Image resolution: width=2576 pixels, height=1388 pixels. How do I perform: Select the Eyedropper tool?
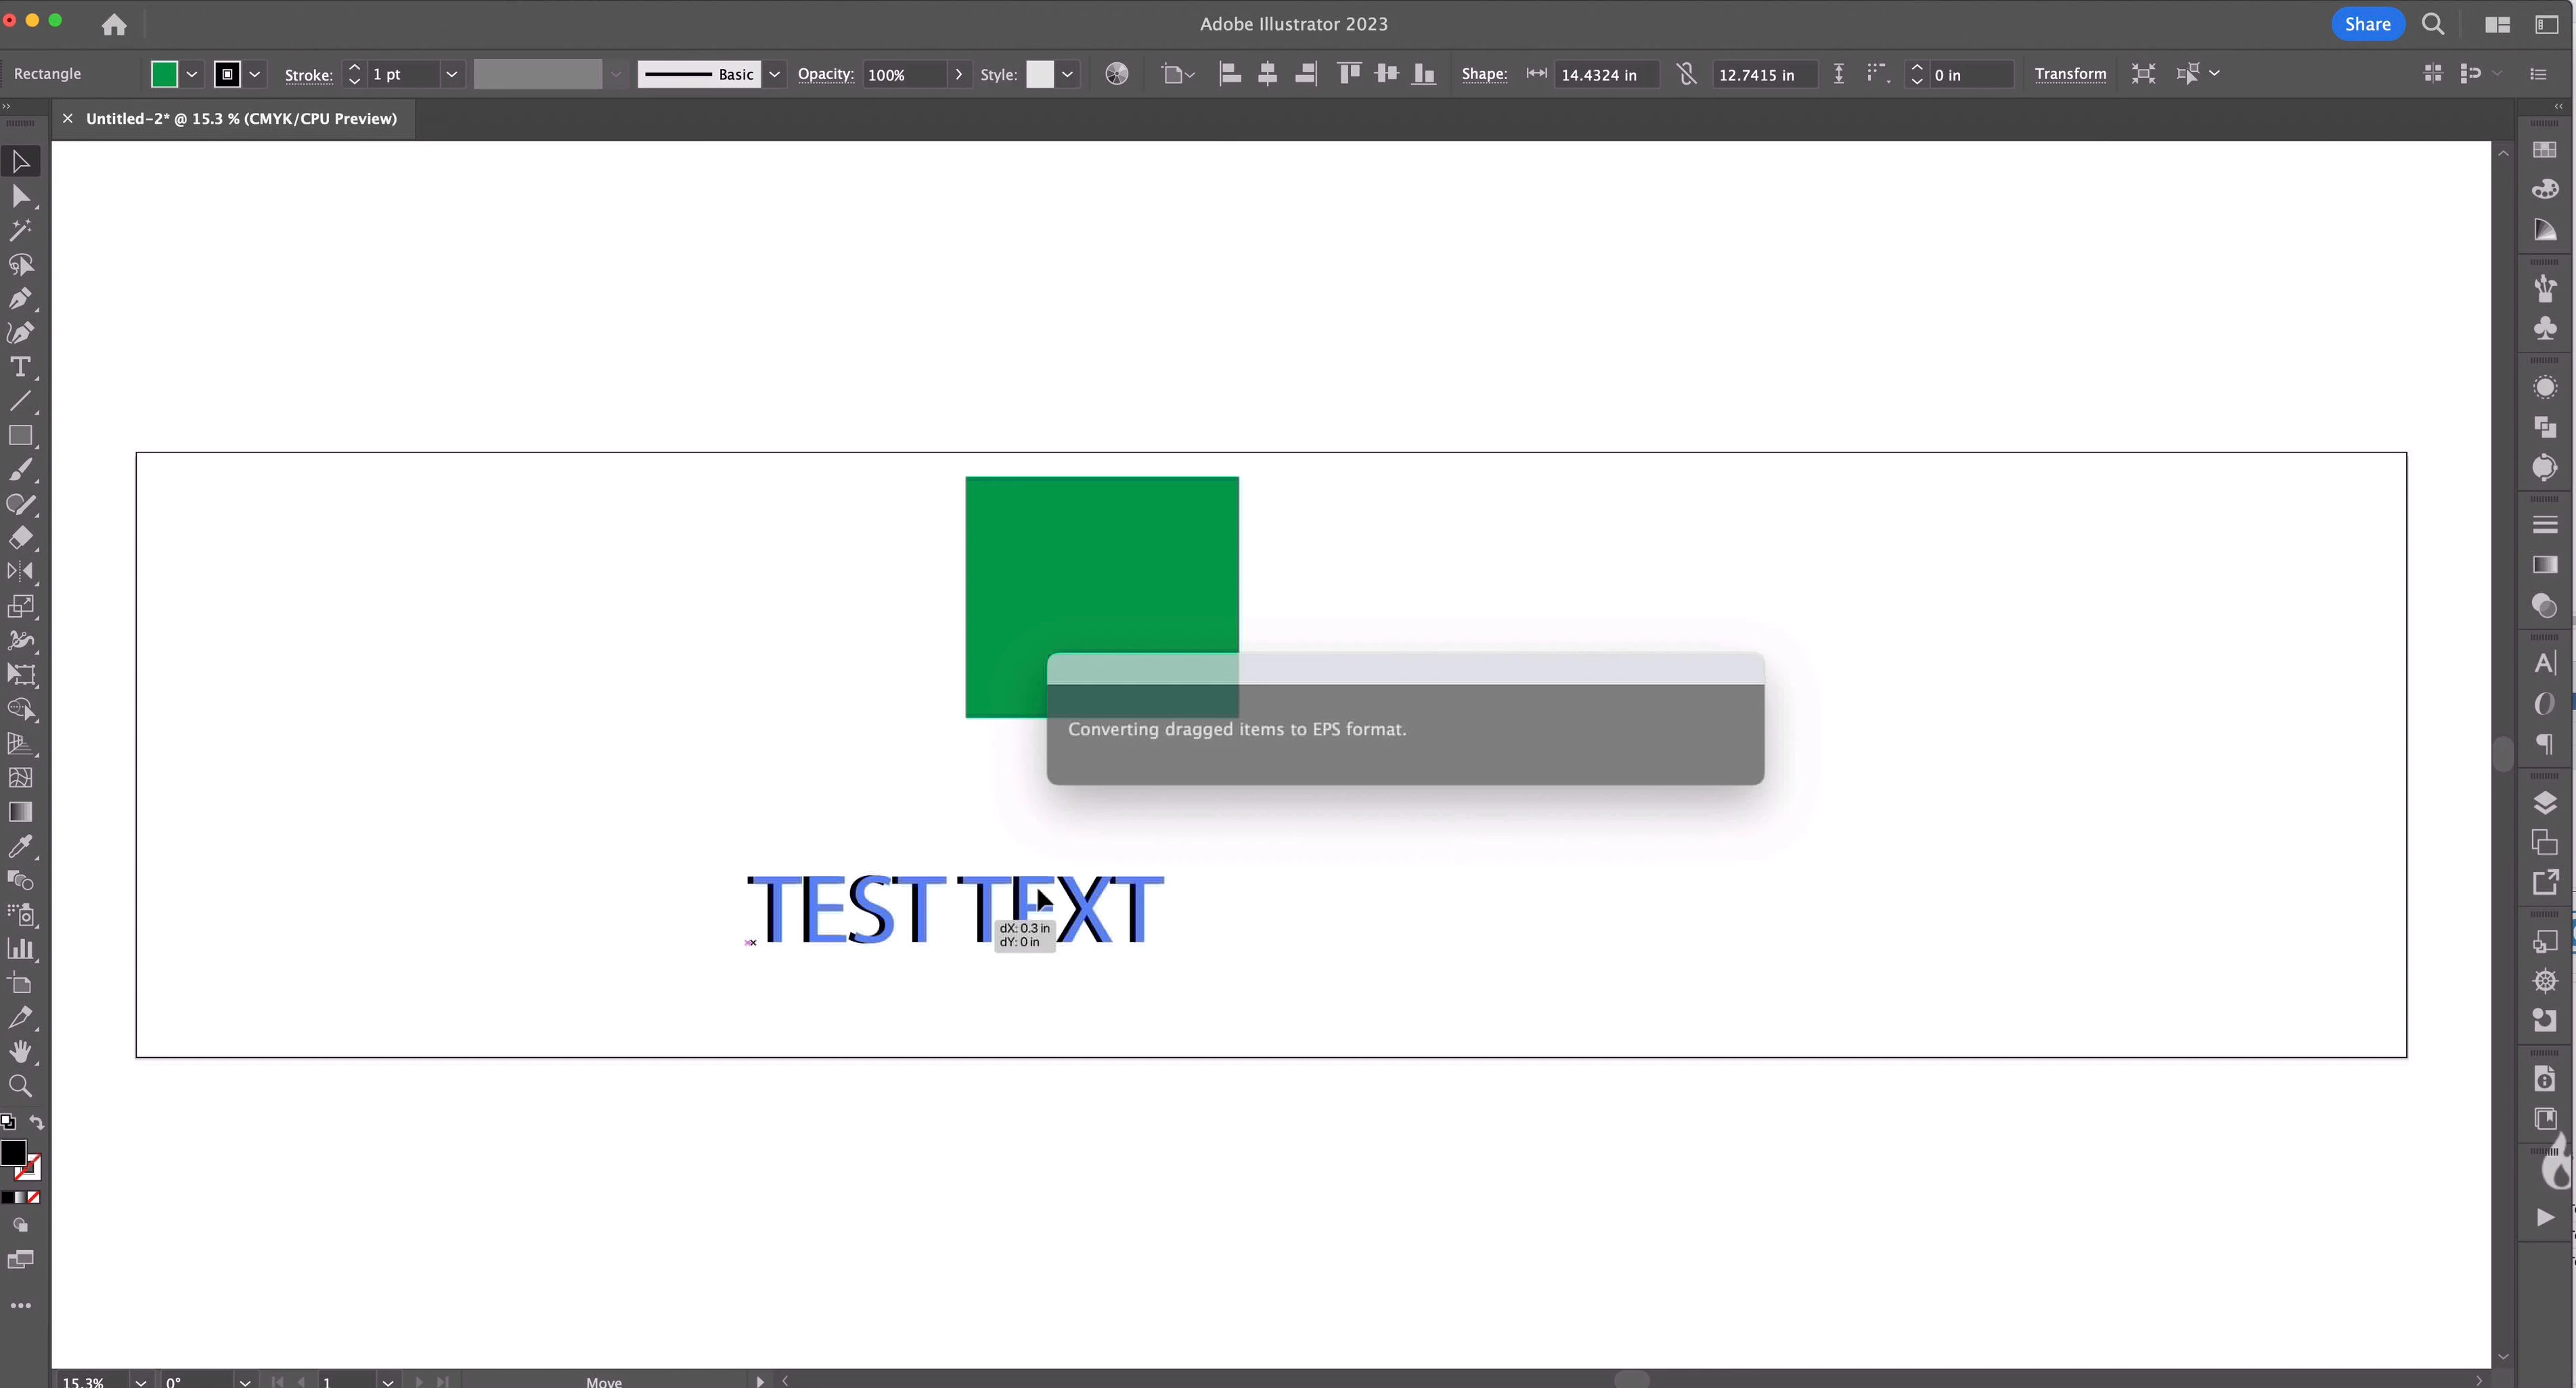tap(20, 846)
